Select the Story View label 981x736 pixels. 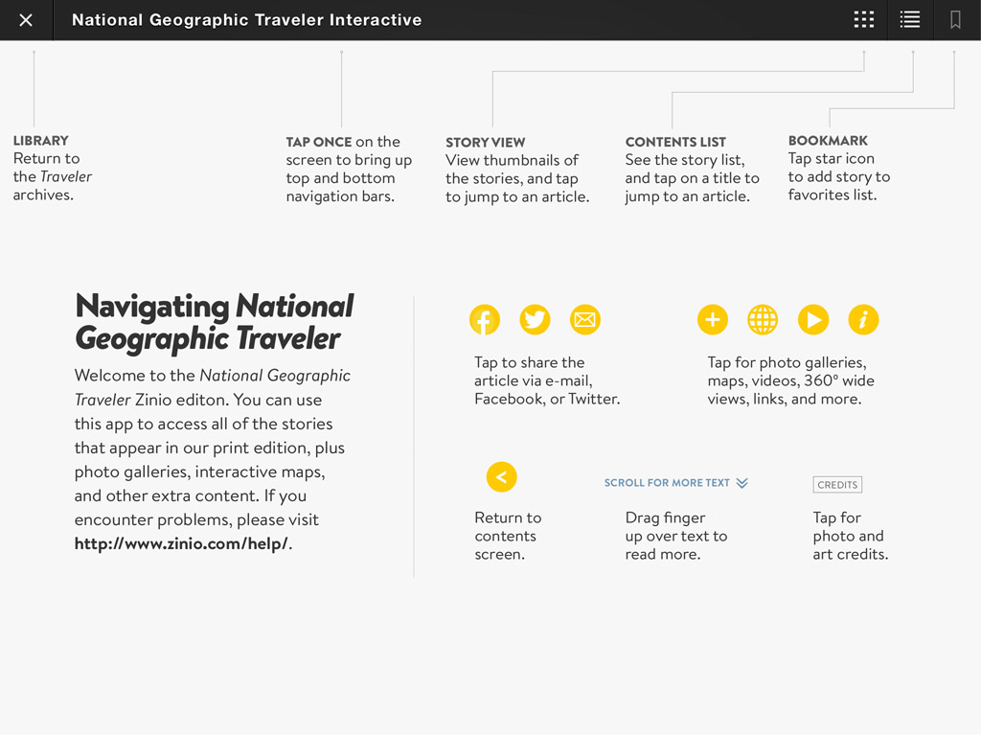point(485,142)
